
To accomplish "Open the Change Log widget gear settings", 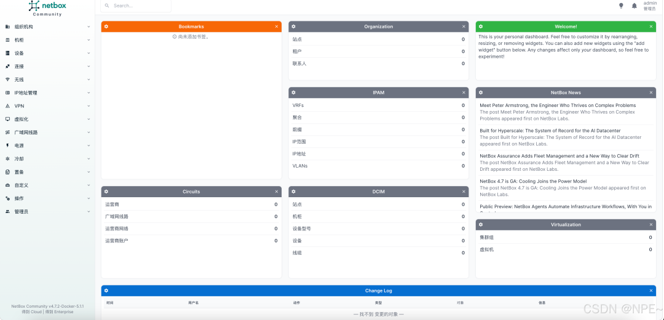I will (x=106, y=291).
